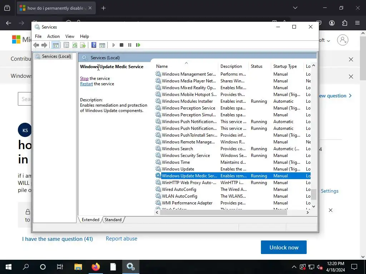Click the Back arrow in Services toolbar
The height and width of the screenshot is (274, 366).
[x=36, y=45]
